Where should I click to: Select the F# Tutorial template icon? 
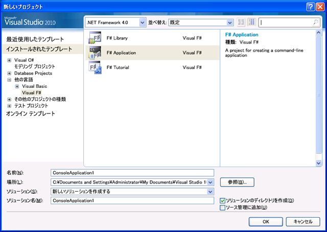point(95,67)
